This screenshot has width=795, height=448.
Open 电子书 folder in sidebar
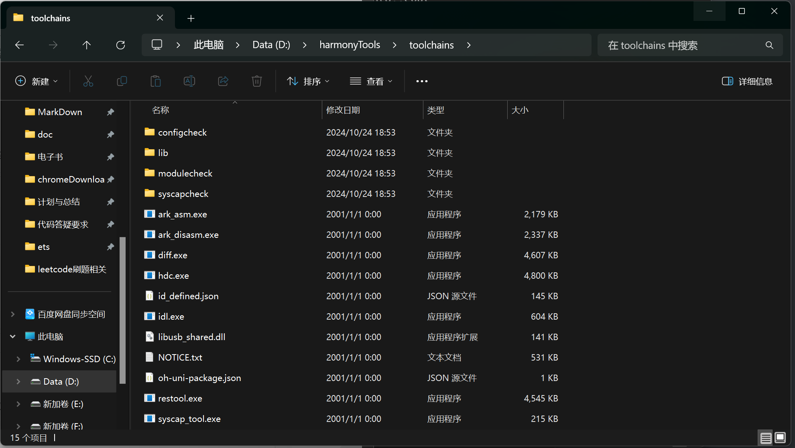(x=50, y=157)
